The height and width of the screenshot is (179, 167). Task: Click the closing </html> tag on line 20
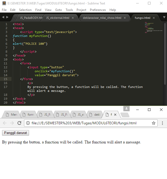coord(19,103)
